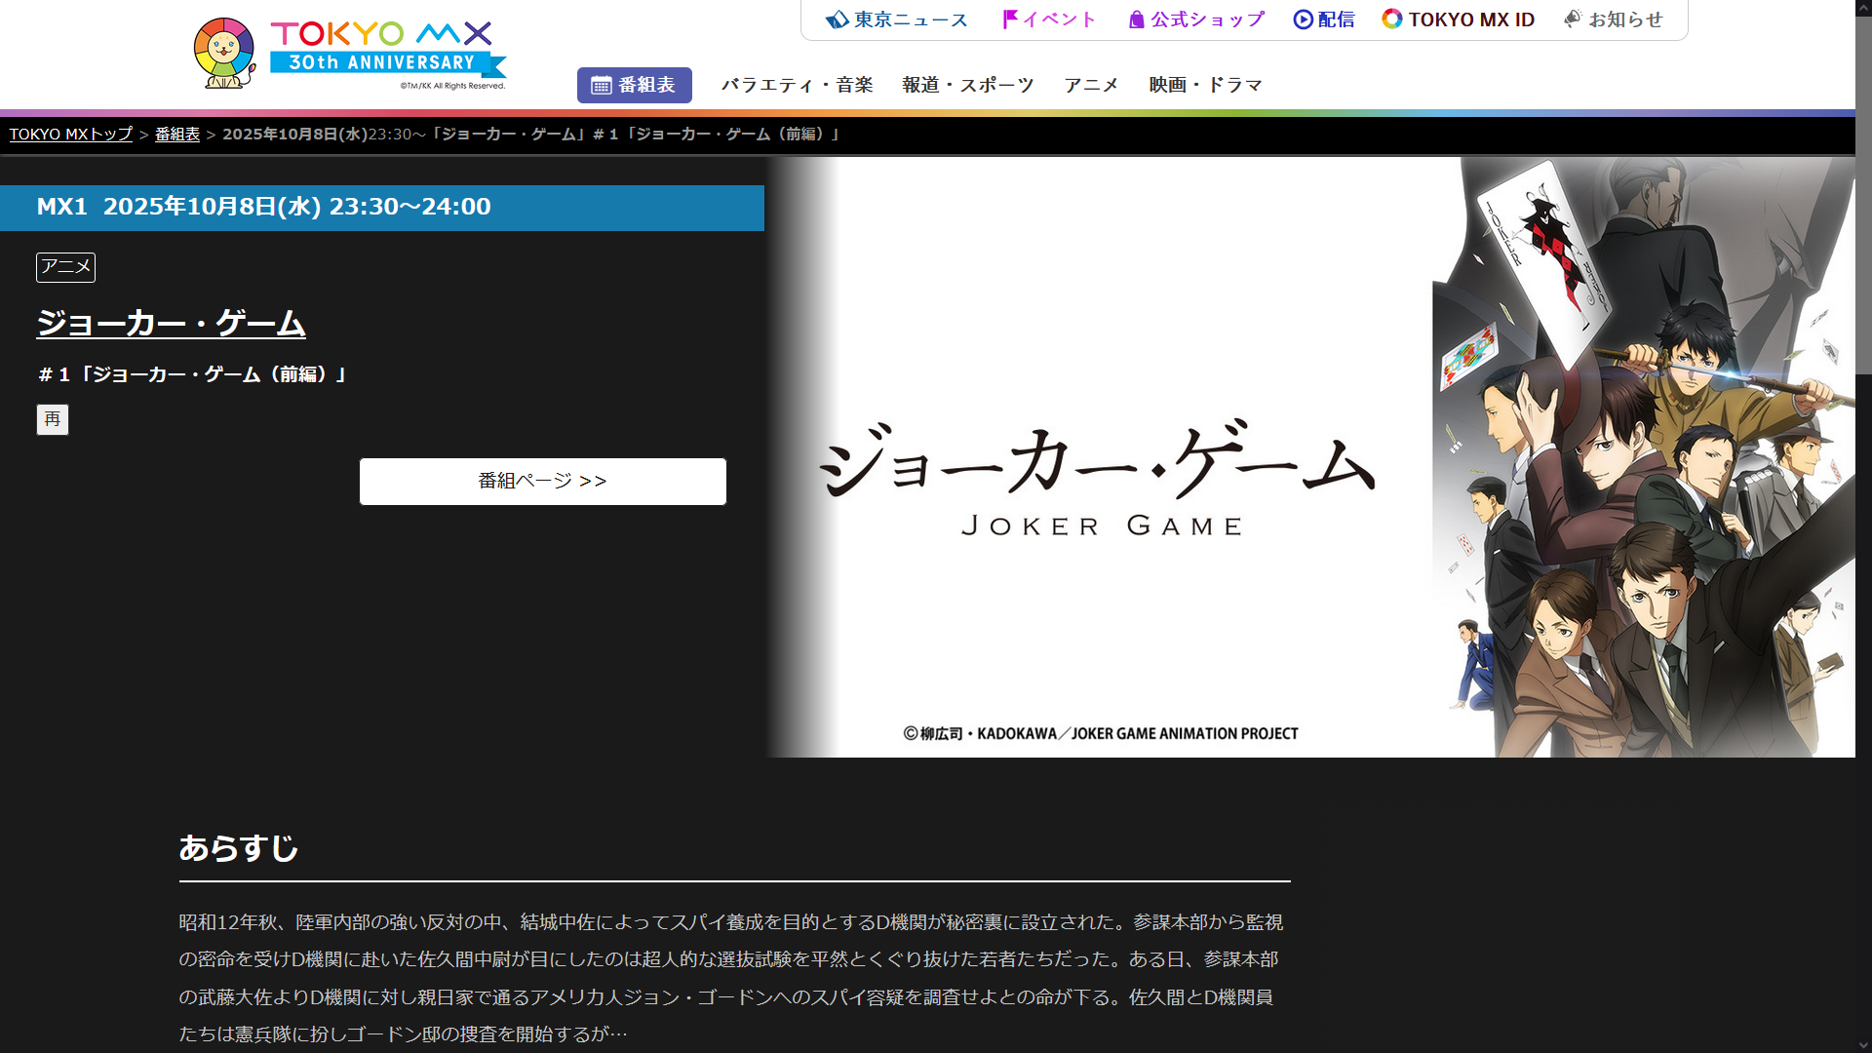Click the calendar icon on the 番組表 button
The height and width of the screenshot is (1053, 1872).
coord(602,86)
